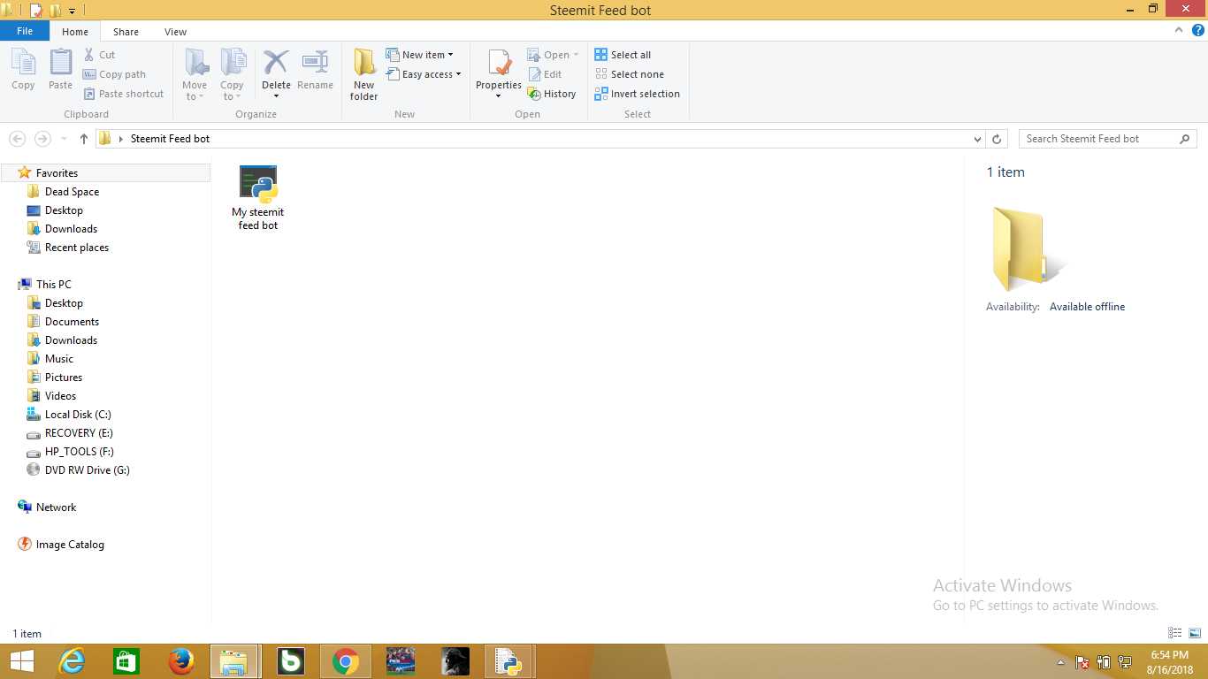Click the Windows Start button
This screenshot has width=1208, height=679.
(22, 661)
